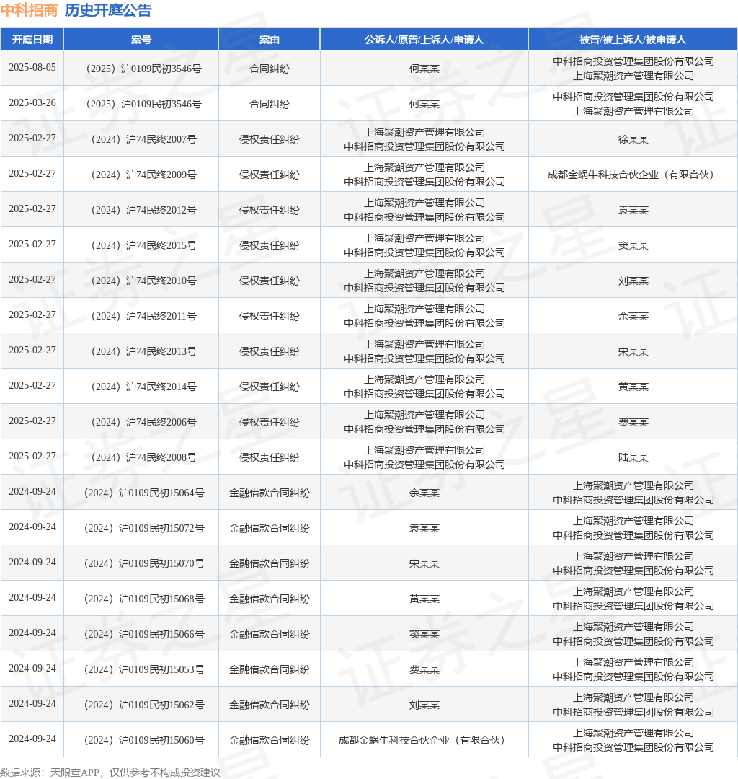Click 金融借款合同纠纷 in the 15060号 row
The width and height of the screenshot is (738, 779).
tap(270, 740)
